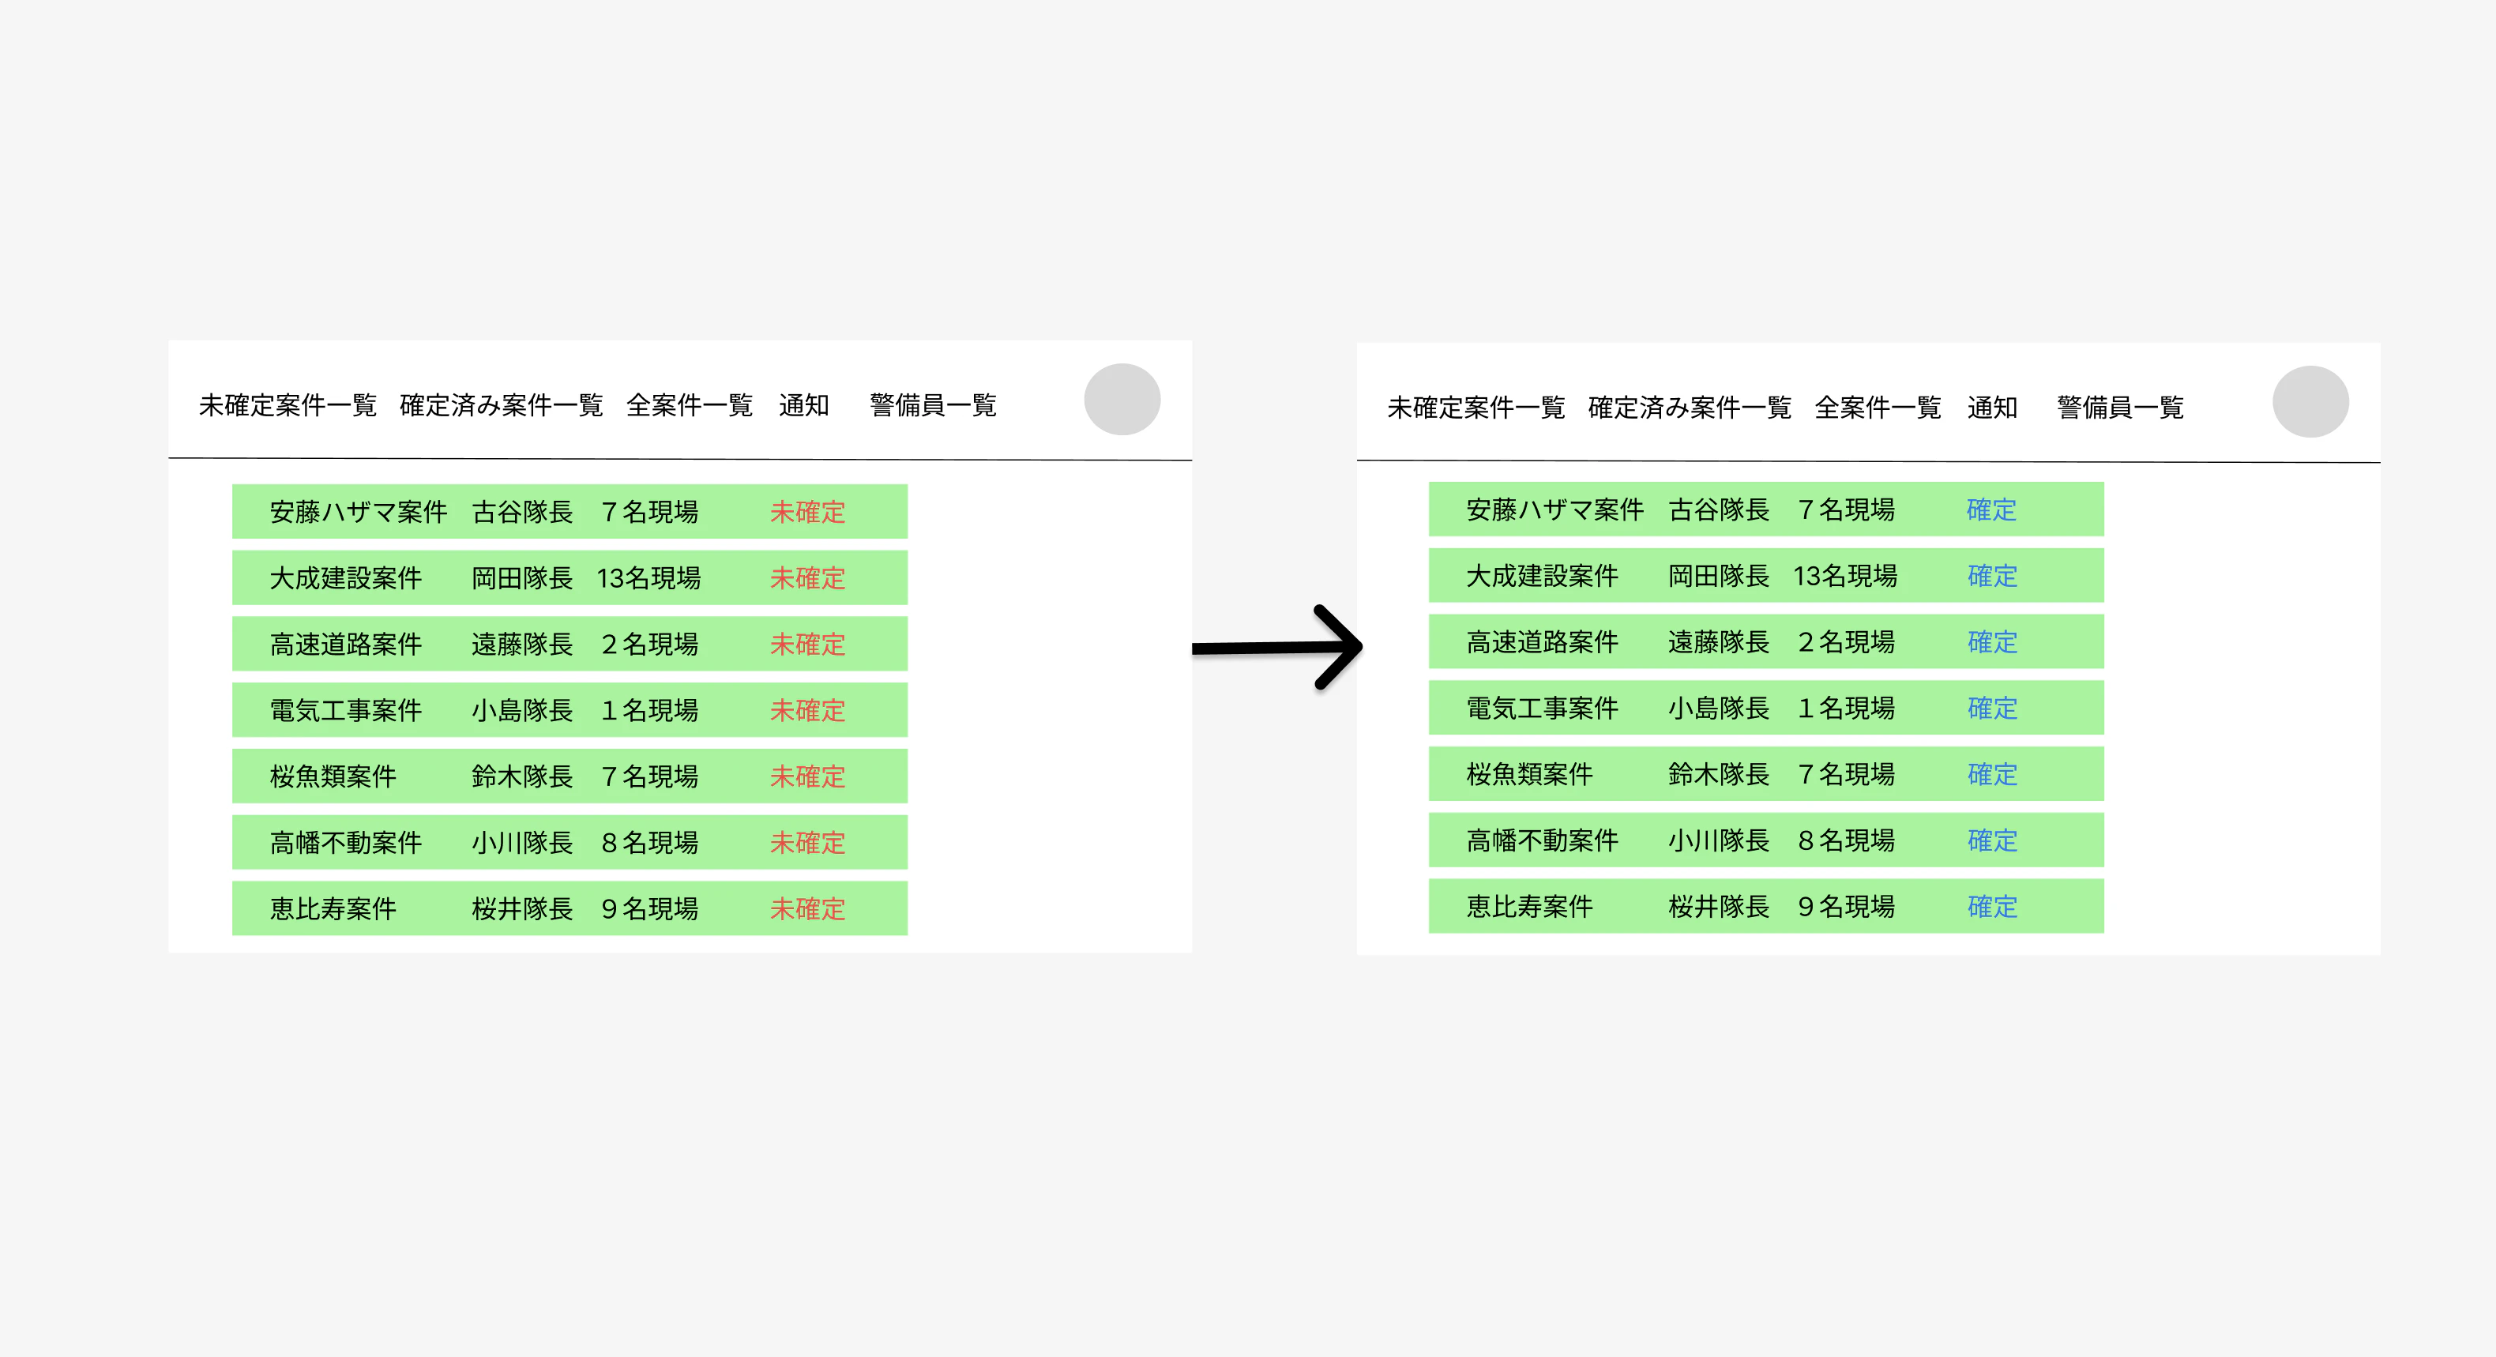Click 9名現場 in left list

[649, 908]
